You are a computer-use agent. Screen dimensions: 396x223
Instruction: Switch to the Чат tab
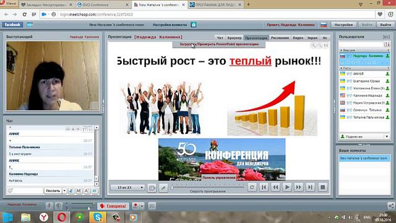click(x=220, y=38)
